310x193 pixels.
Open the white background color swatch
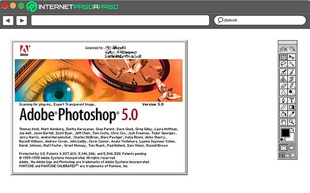[291, 138]
